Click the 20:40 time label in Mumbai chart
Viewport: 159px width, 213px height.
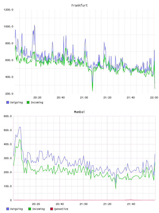[x=60, y=204]
